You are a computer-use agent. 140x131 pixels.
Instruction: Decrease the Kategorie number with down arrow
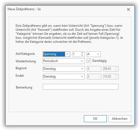click(82, 55)
